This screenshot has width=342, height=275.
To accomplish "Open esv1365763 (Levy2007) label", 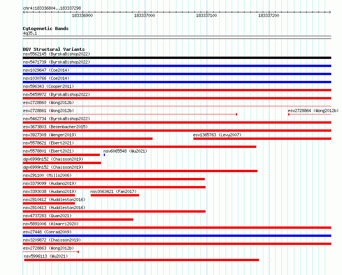I will pyautogui.click(x=217, y=135).
